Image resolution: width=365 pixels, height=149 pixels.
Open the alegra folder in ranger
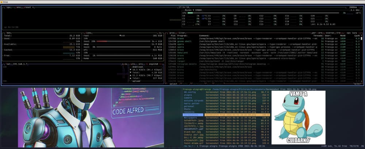[x=188, y=95]
